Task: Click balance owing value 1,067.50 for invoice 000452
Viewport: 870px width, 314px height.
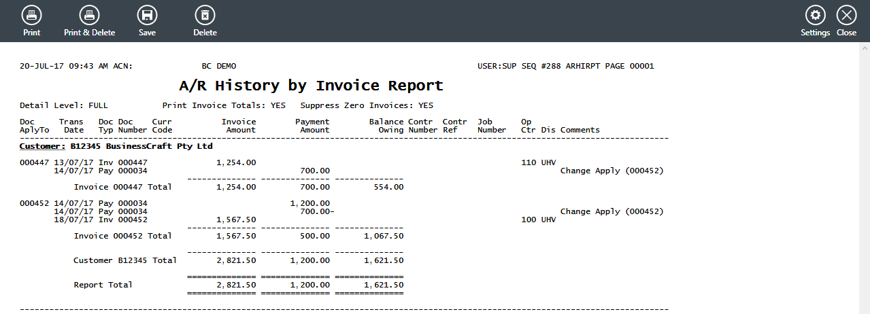Action: pos(384,236)
